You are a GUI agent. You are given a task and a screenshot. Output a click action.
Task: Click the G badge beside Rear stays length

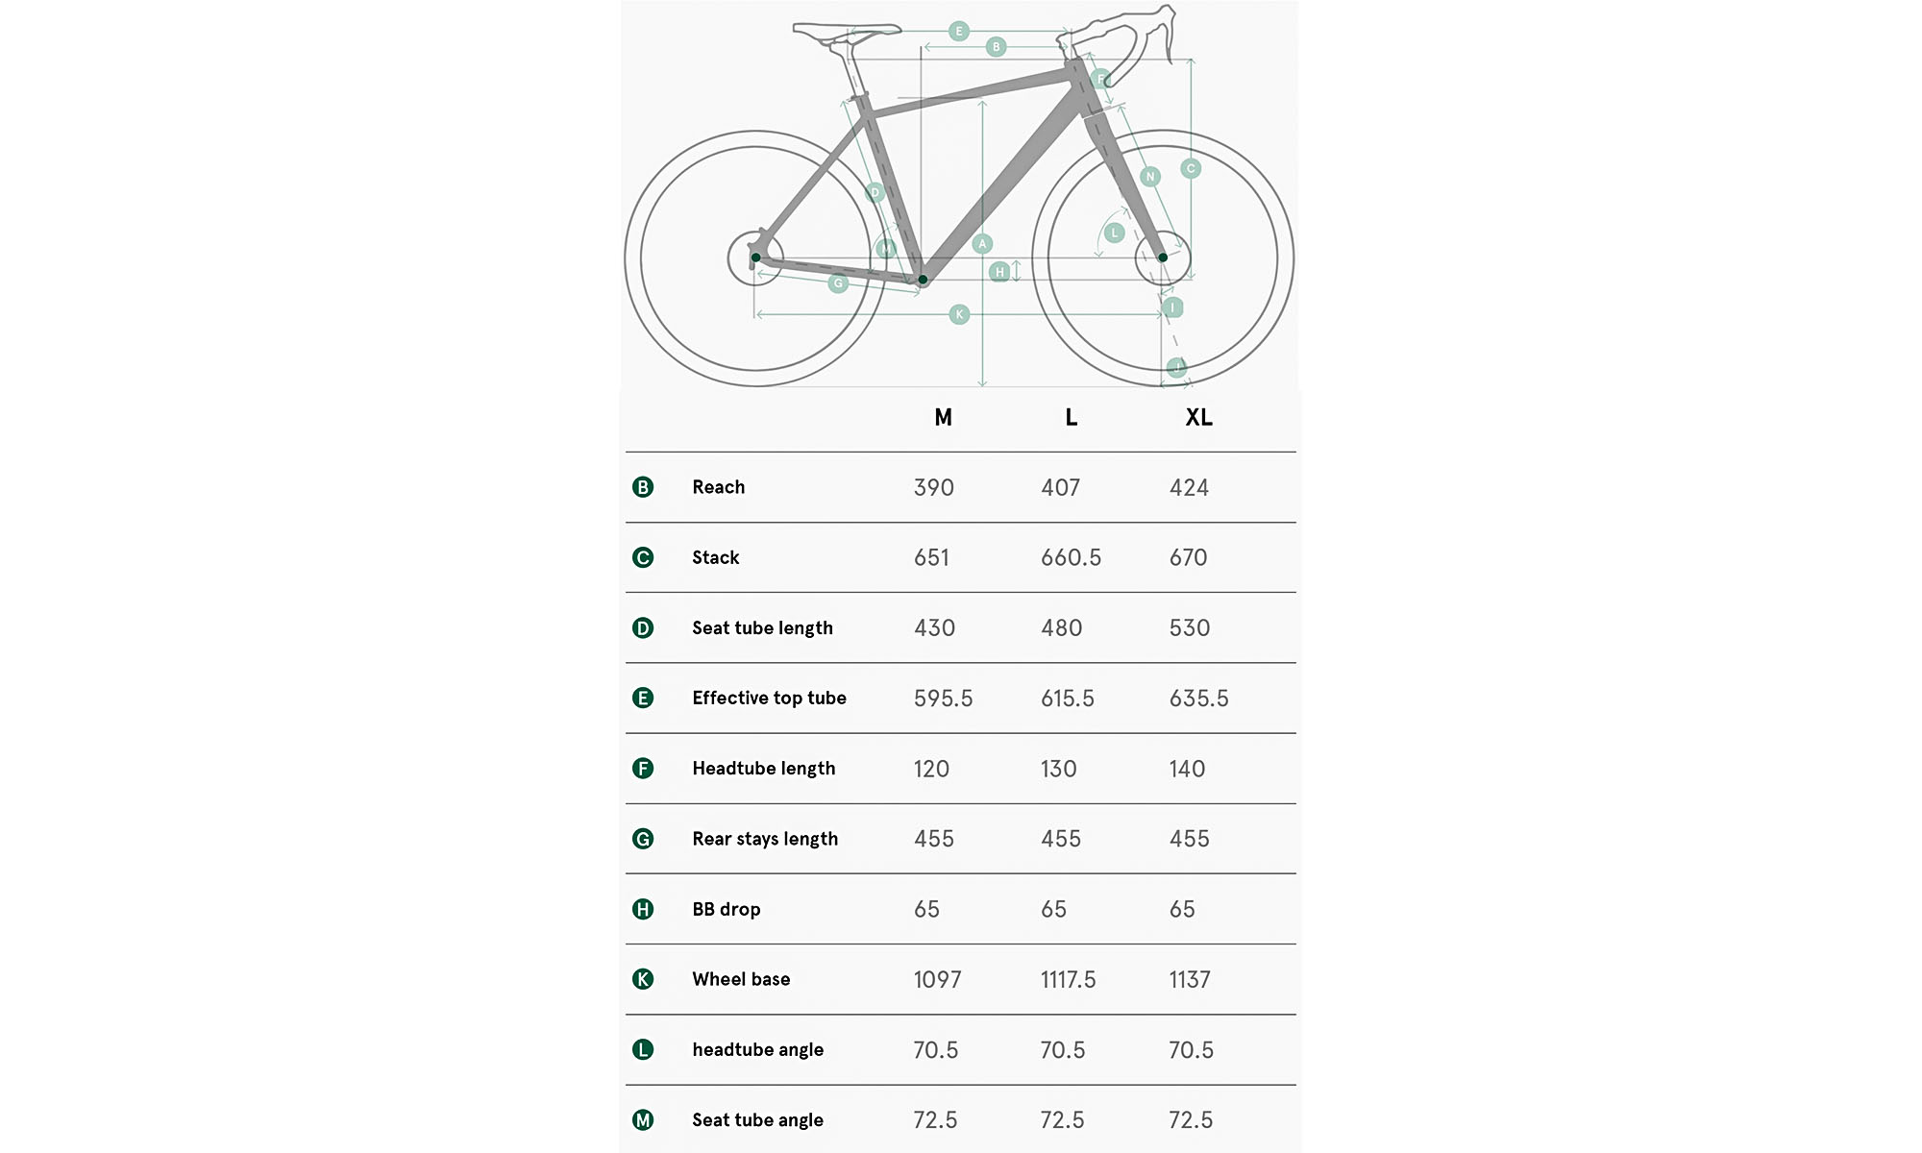(x=643, y=839)
